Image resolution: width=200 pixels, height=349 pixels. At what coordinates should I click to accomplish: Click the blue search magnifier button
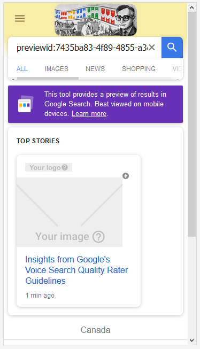click(172, 48)
